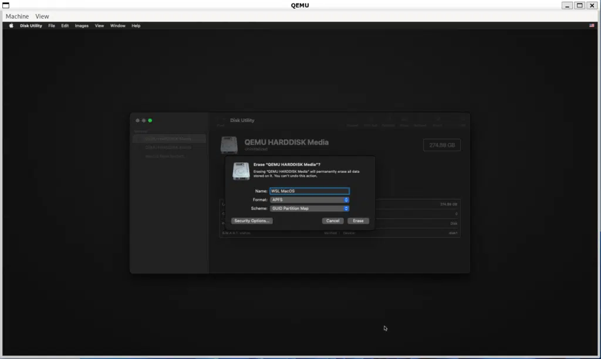The height and width of the screenshot is (359, 601).
Task: Select the second QEMU HARDDISK Media sidebar row
Action: pyautogui.click(x=169, y=148)
